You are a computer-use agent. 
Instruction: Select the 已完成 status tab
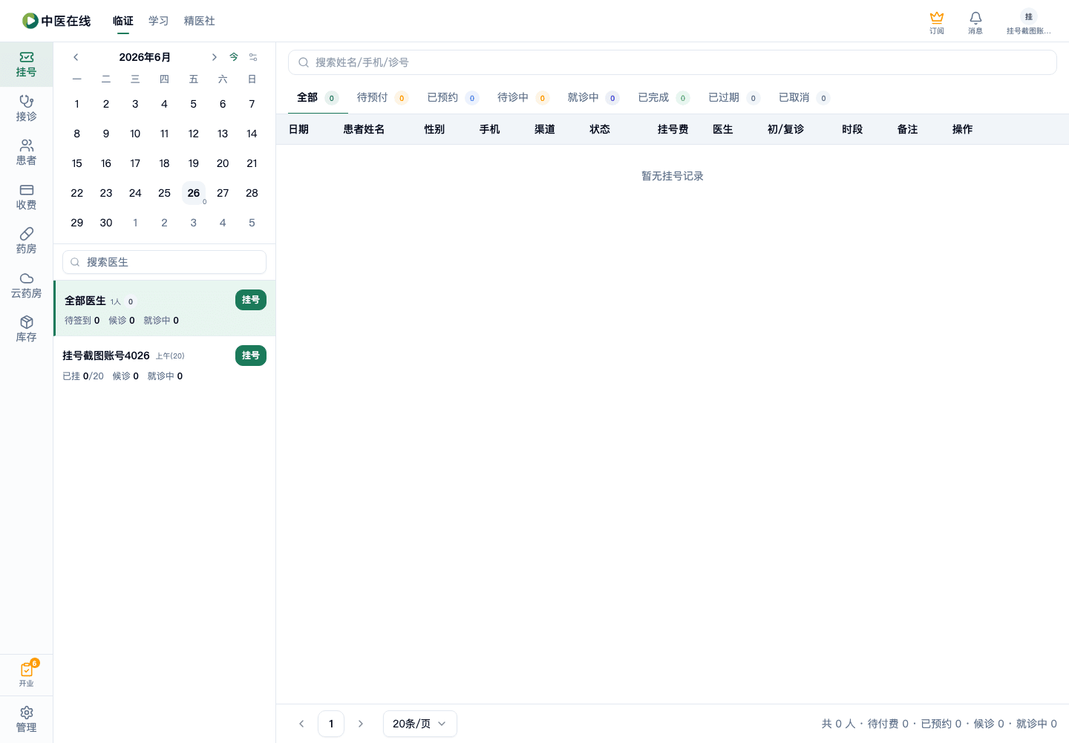(x=664, y=98)
